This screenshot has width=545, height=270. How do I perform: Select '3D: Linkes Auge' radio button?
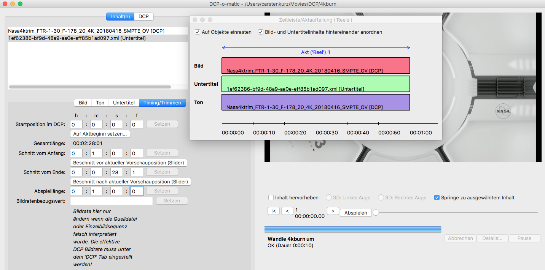(x=329, y=197)
